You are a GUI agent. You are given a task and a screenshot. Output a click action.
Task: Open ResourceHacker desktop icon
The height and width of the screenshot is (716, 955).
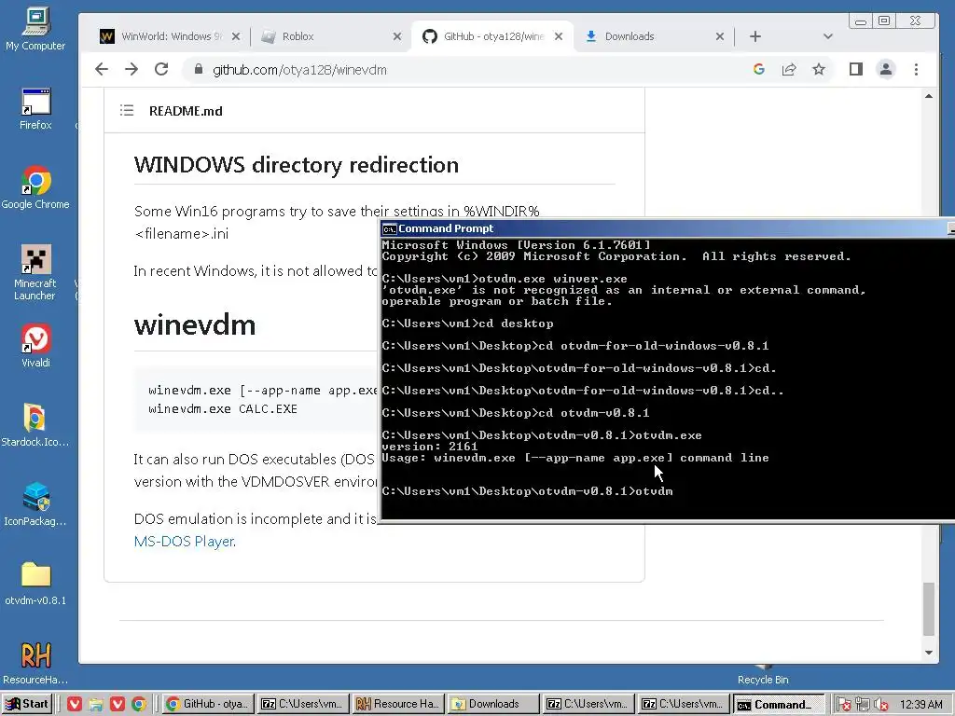(x=35, y=663)
